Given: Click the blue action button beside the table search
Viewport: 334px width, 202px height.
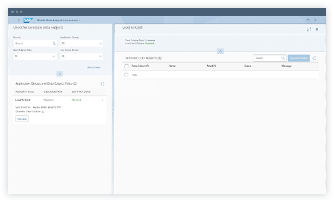Looking at the screenshot, I should pyautogui.click(x=299, y=58).
